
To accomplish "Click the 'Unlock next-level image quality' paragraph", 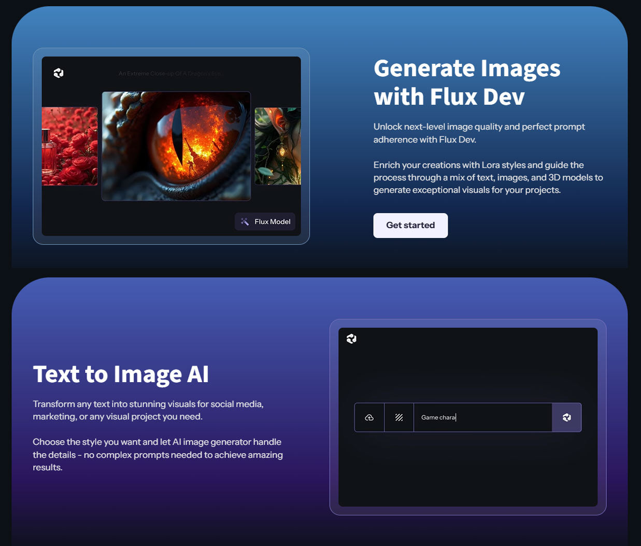I will pos(479,133).
